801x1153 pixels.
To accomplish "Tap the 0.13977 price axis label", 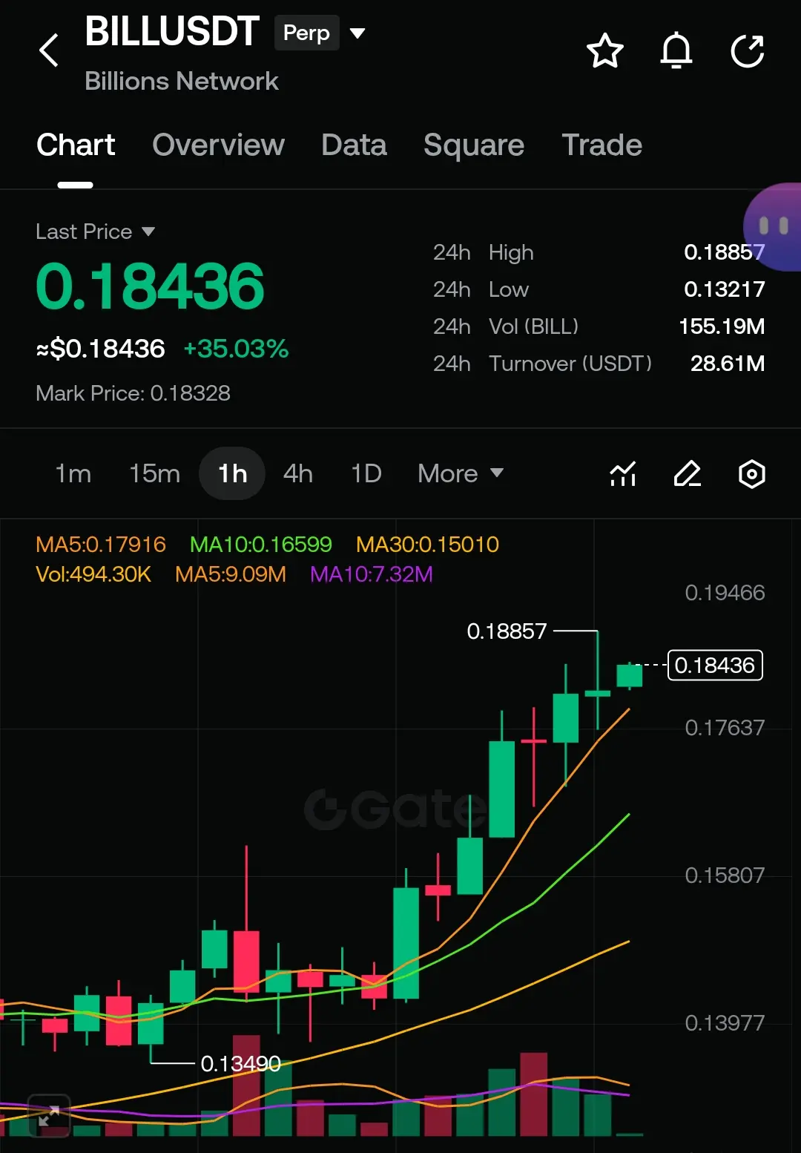I will (725, 1023).
